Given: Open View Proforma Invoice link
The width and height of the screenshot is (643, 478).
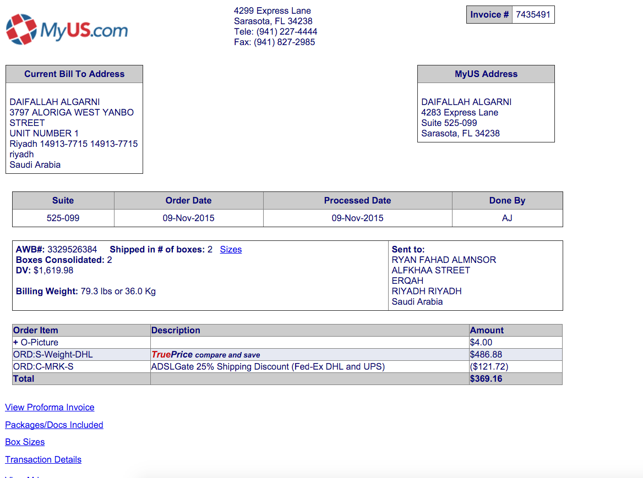Looking at the screenshot, I should point(50,407).
